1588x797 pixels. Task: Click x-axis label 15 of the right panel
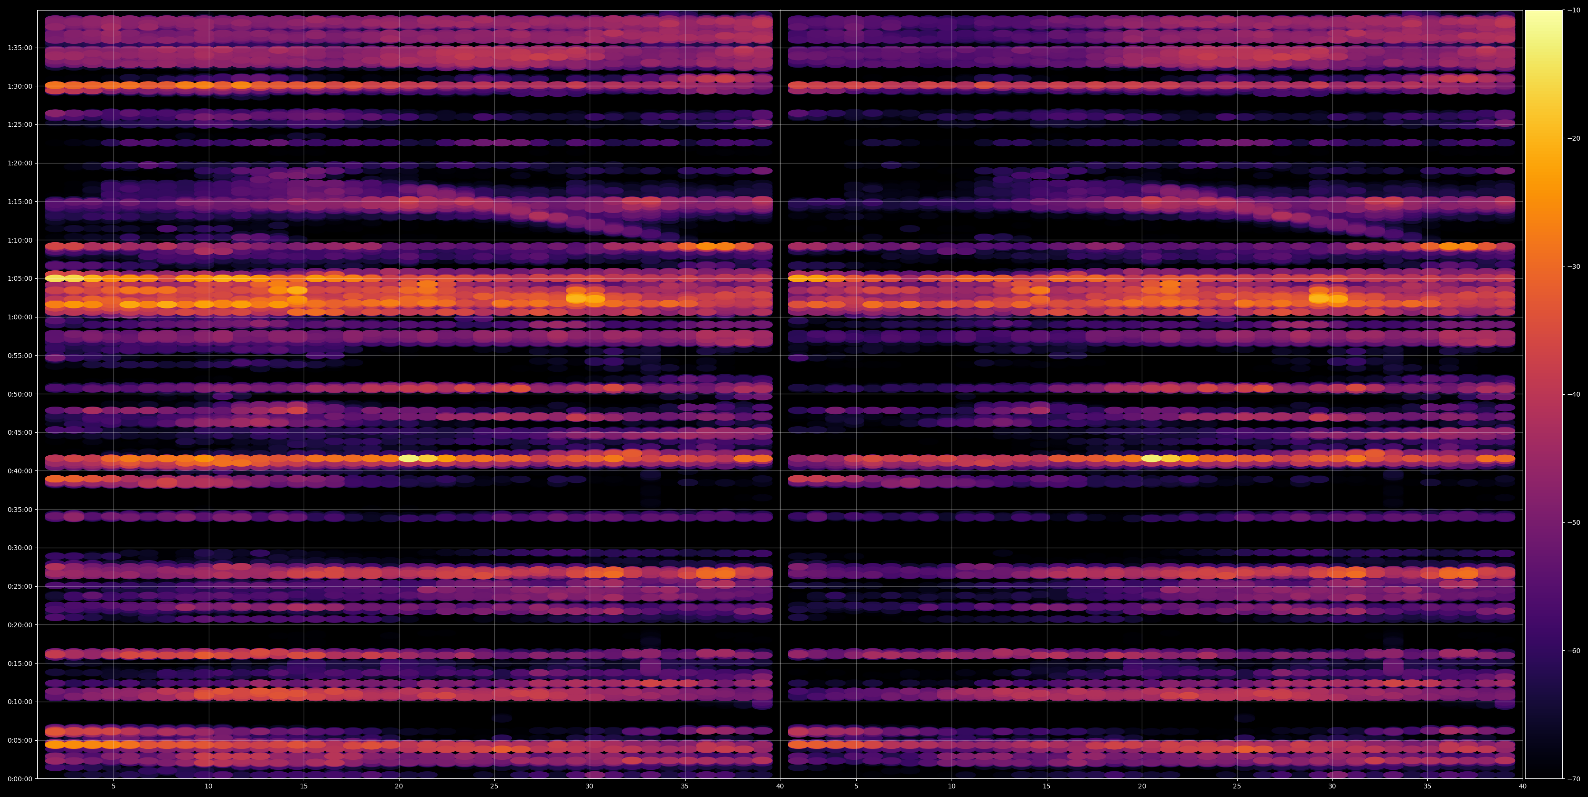(x=1047, y=787)
